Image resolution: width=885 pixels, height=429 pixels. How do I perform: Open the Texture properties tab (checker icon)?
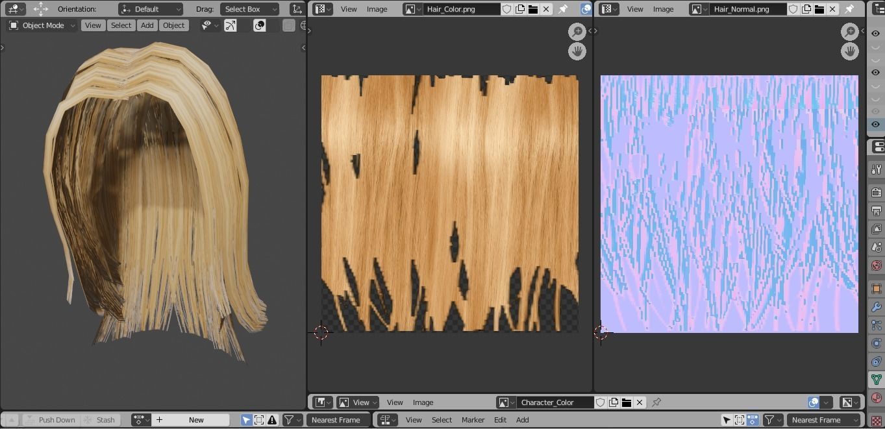click(877, 421)
